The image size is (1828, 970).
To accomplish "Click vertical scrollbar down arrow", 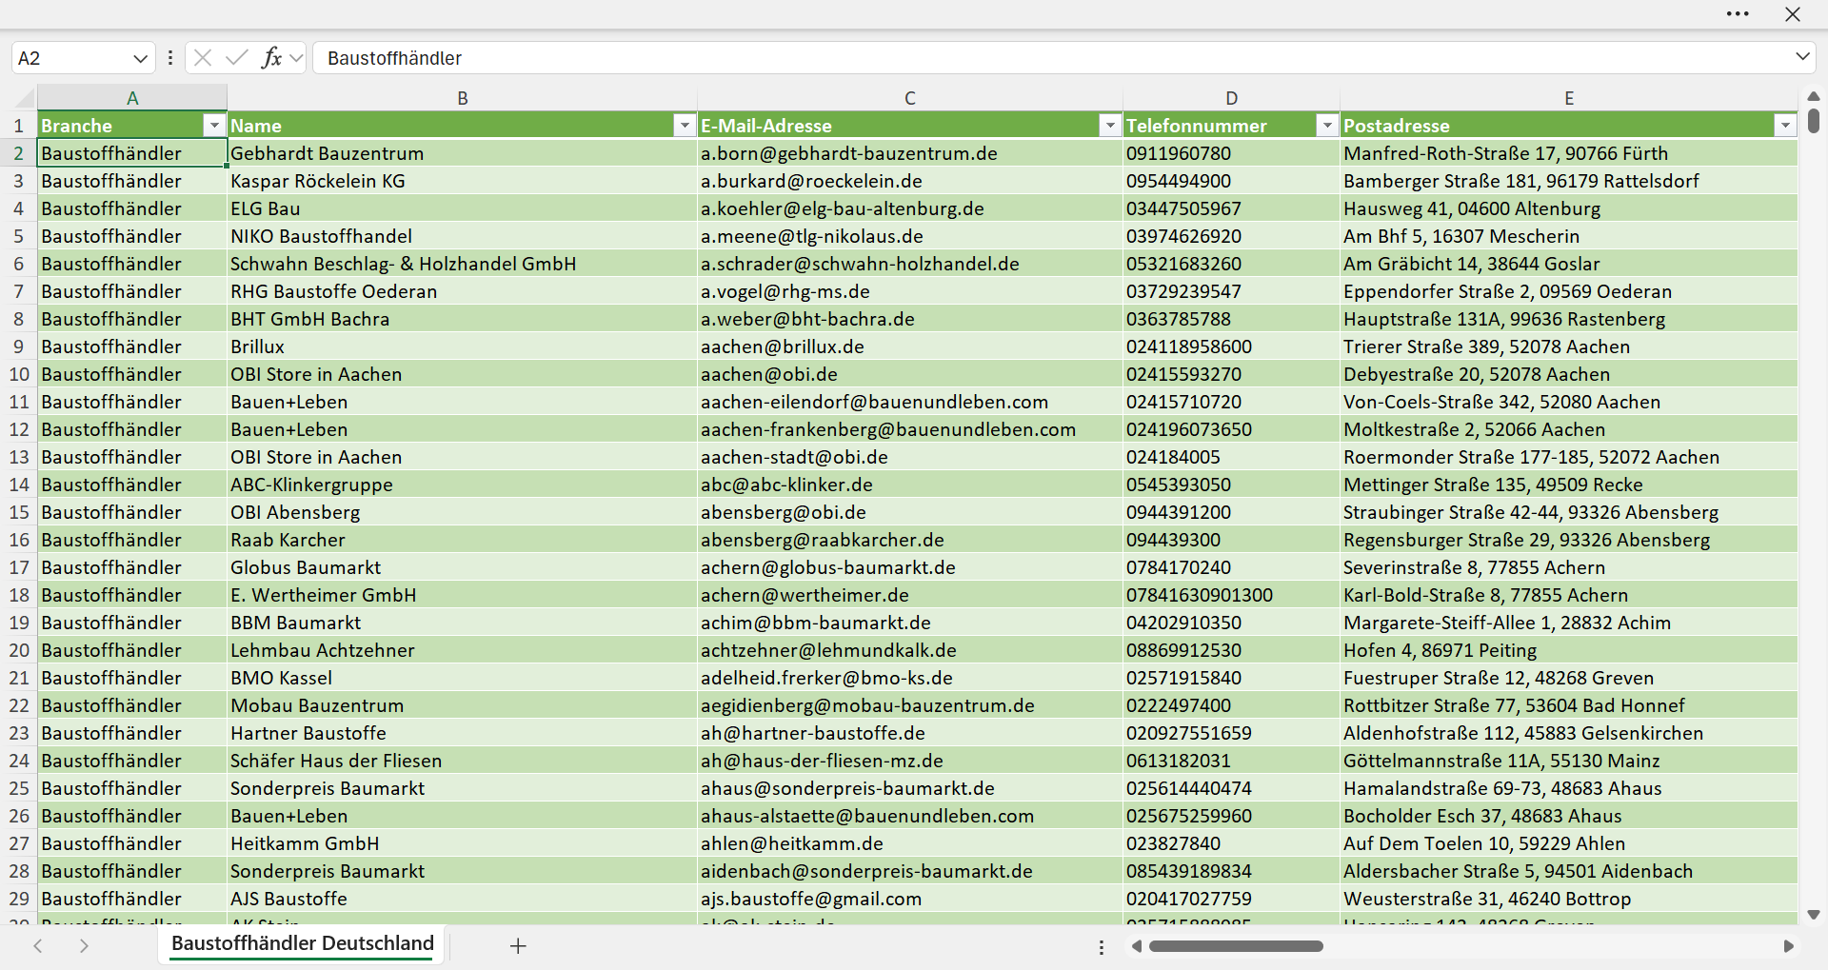I will pyautogui.click(x=1814, y=915).
